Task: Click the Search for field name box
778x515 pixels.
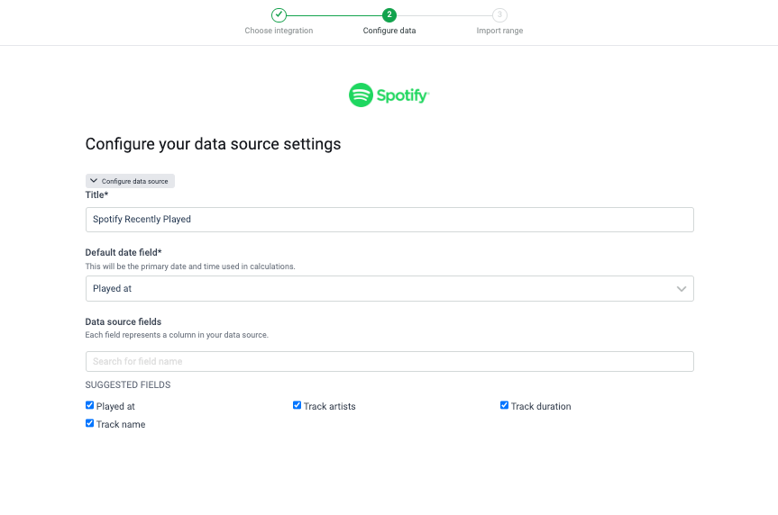Action: point(389,361)
